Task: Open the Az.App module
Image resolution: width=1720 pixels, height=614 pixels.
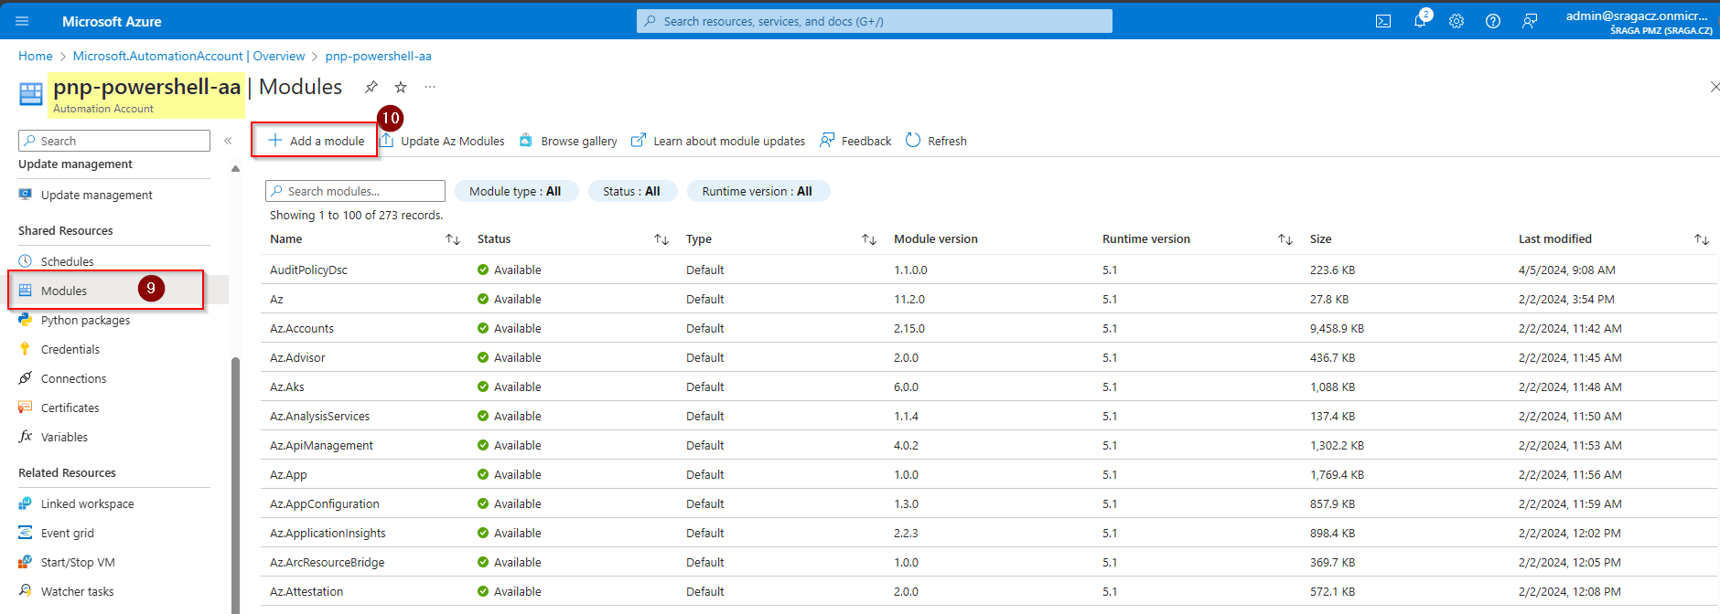Action: point(288,474)
